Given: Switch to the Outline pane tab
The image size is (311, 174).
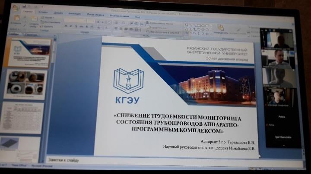Looking at the screenshot, I should [31, 34].
